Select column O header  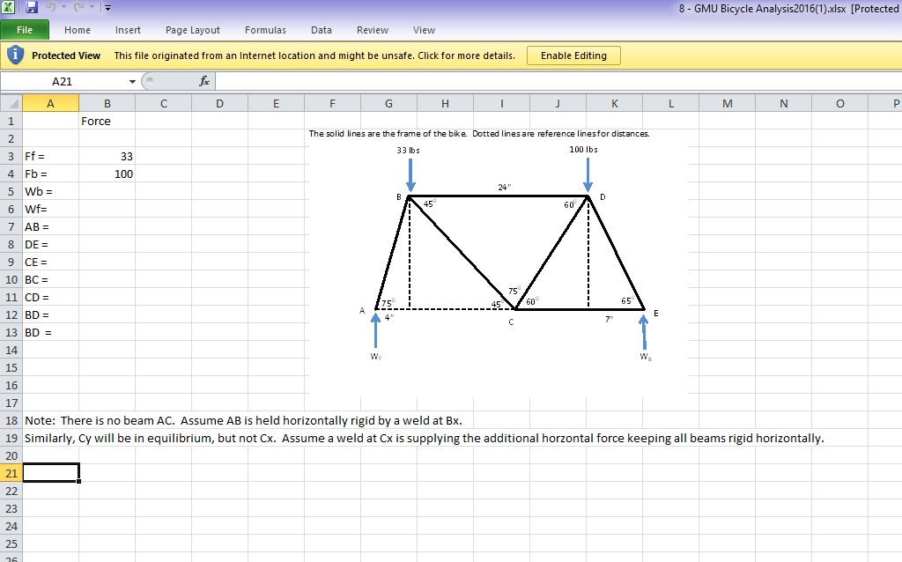coord(839,104)
